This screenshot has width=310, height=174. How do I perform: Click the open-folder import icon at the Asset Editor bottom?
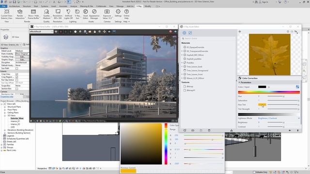tap(193, 130)
